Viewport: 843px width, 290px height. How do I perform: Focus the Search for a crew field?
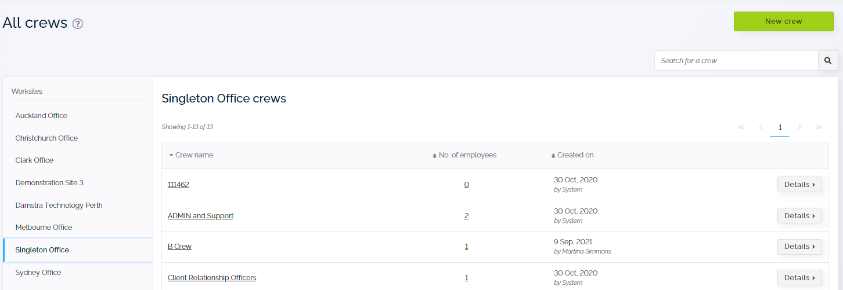[736, 61]
